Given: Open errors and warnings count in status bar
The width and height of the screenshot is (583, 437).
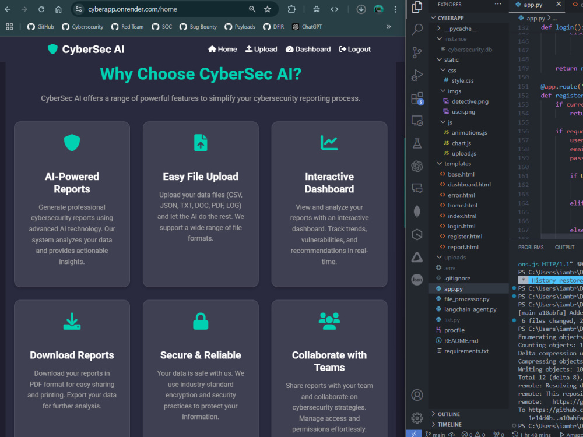Looking at the screenshot, I should [473, 434].
